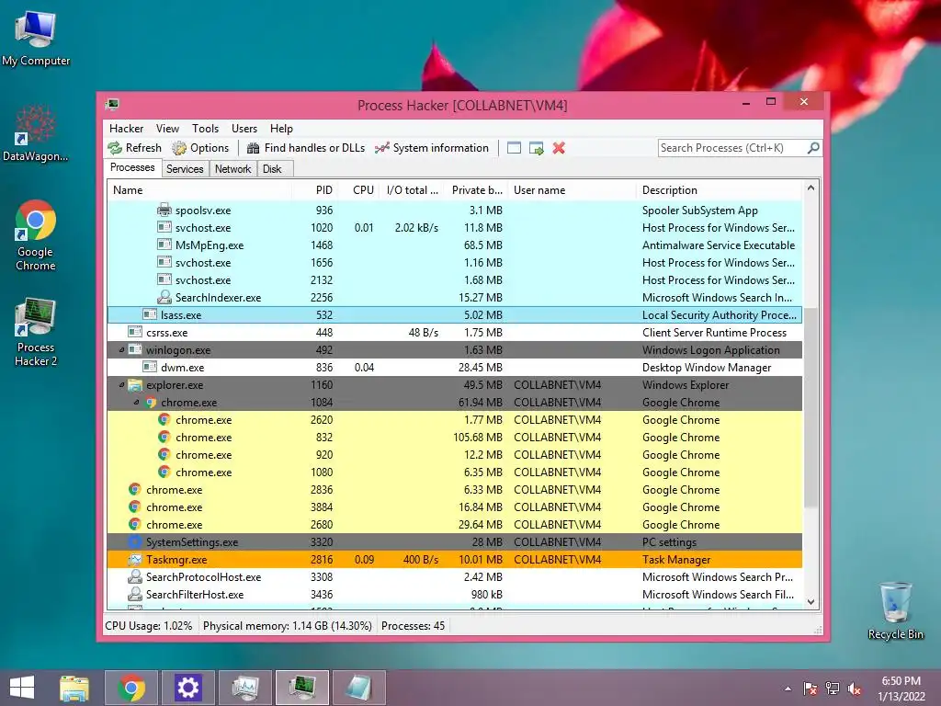Viewport: 941px width, 706px height.
Task: Open the Help menu
Action: (x=281, y=129)
